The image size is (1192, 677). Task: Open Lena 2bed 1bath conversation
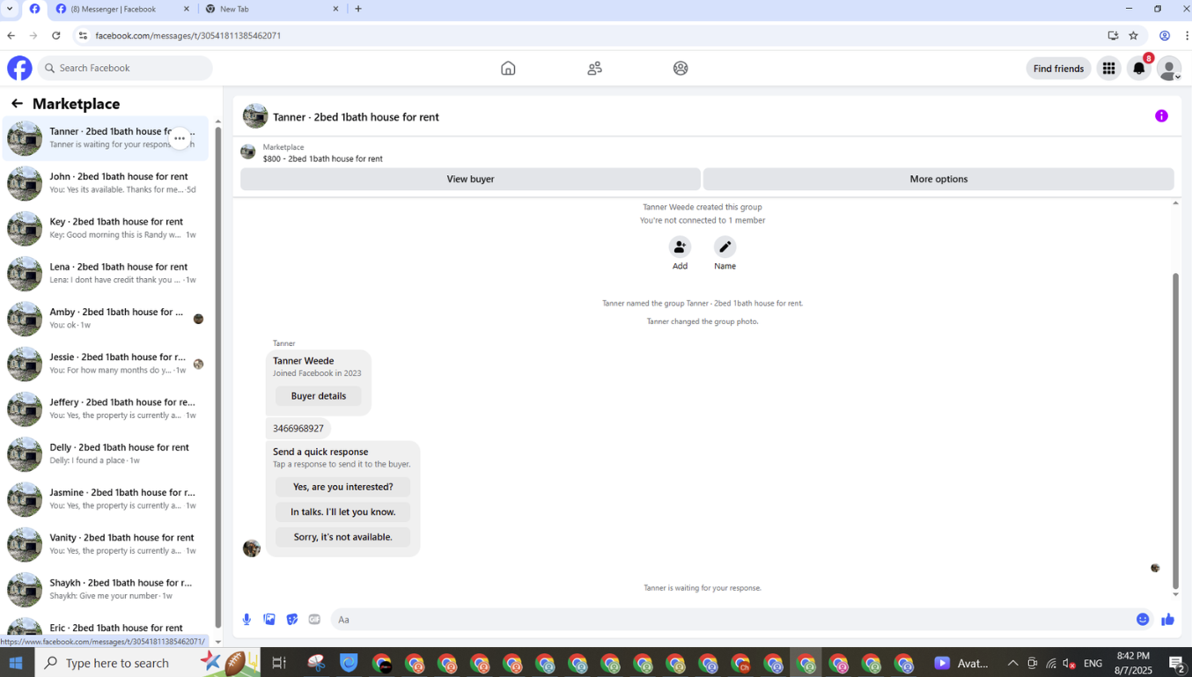click(x=106, y=273)
